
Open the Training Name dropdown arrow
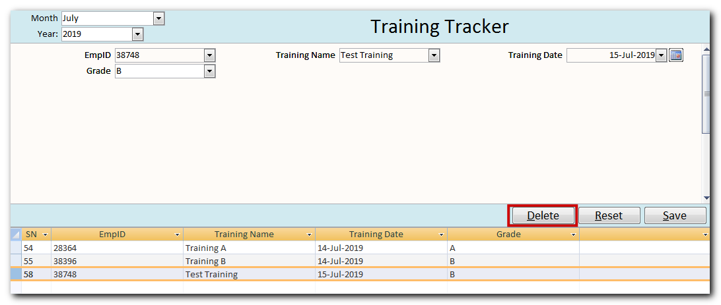click(434, 55)
